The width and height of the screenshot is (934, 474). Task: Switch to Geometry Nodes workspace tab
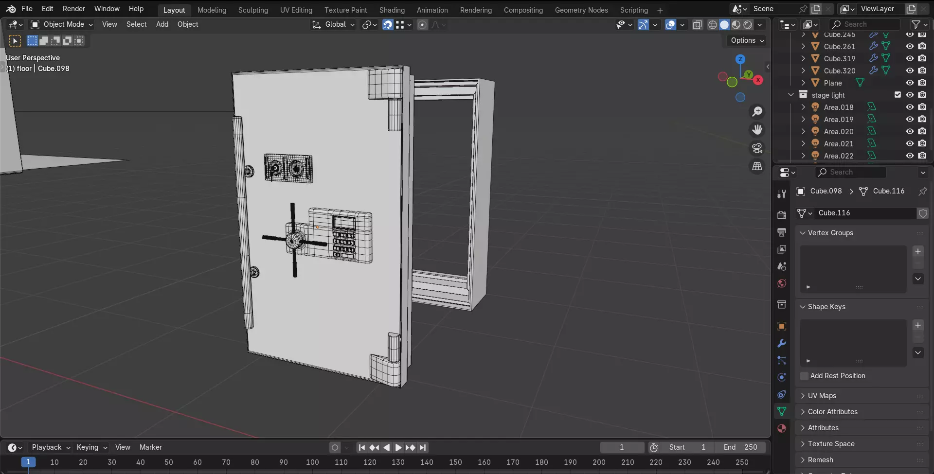click(581, 10)
